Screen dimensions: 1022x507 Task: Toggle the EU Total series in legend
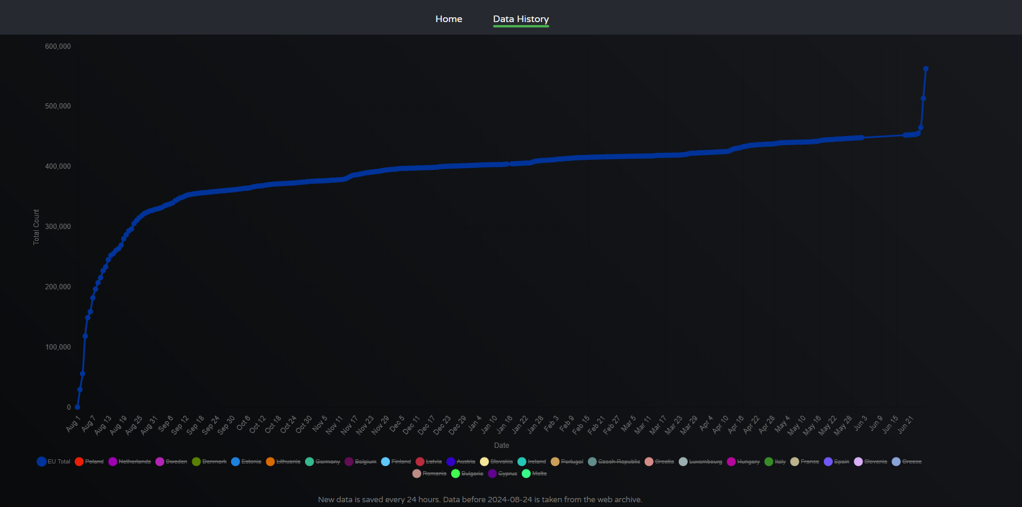(x=54, y=462)
